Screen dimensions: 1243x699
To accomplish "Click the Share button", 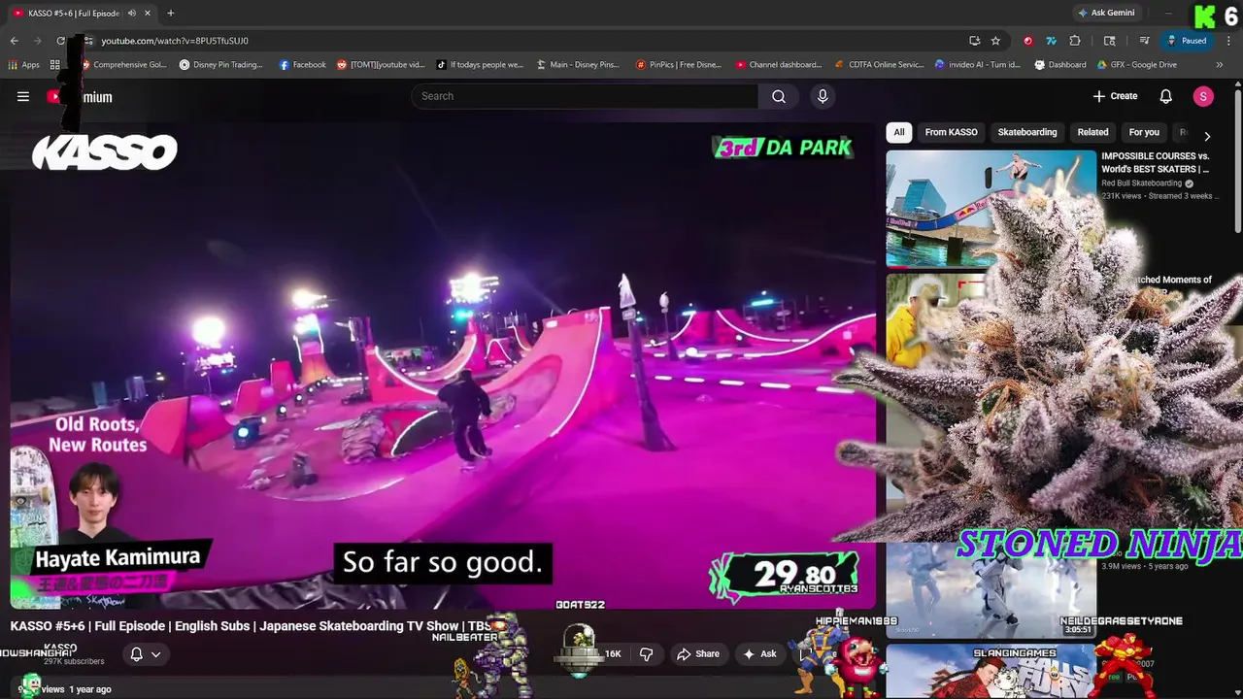I will 698,654.
